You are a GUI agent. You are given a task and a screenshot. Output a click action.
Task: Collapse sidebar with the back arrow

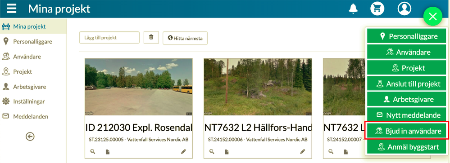coord(30,137)
